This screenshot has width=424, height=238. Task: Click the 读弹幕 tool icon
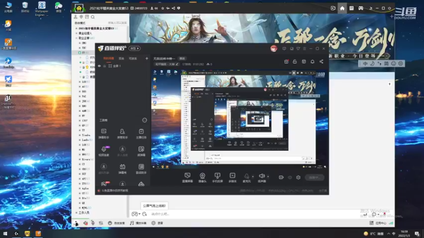tap(141, 151)
